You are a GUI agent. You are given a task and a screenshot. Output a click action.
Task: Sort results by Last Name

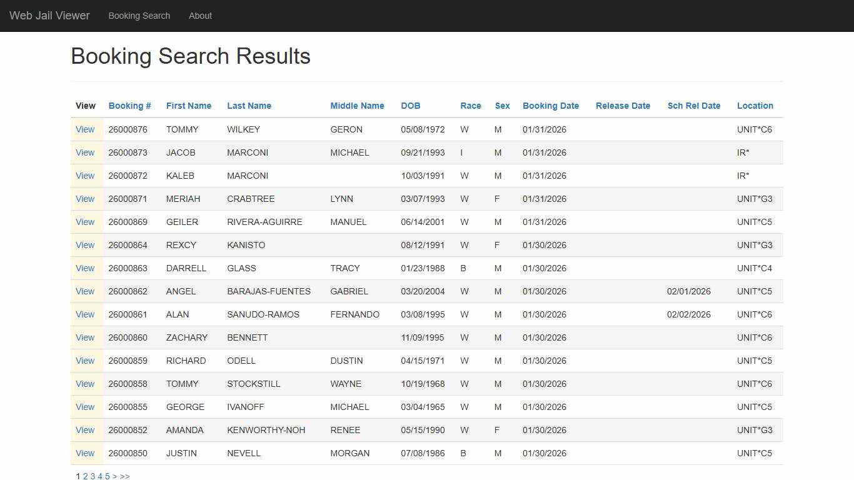tap(249, 106)
